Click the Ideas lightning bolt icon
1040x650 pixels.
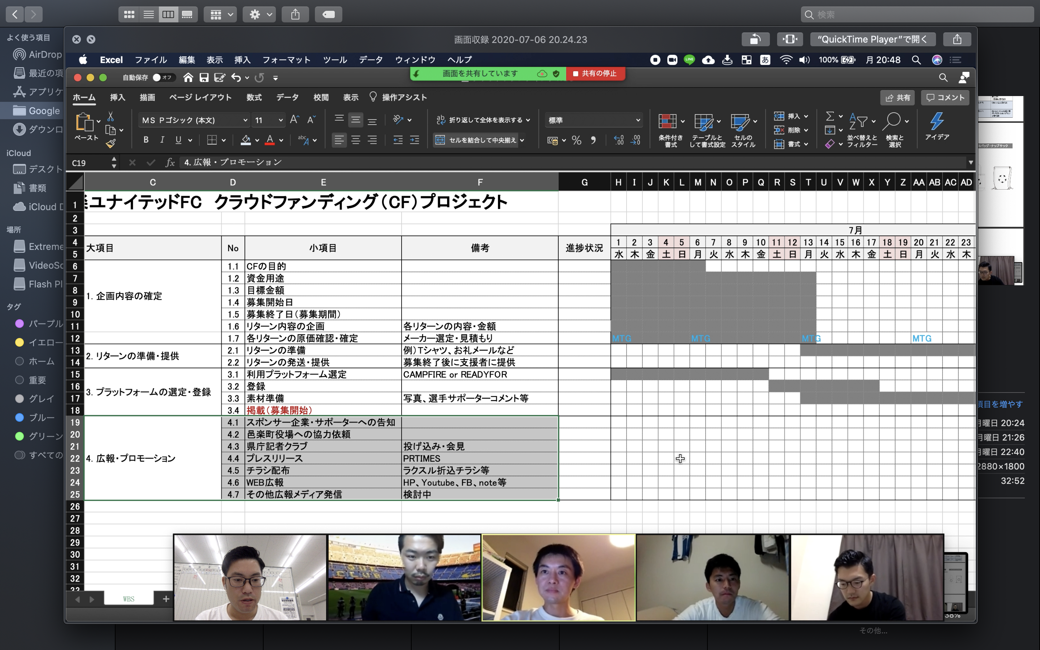point(937,122)
